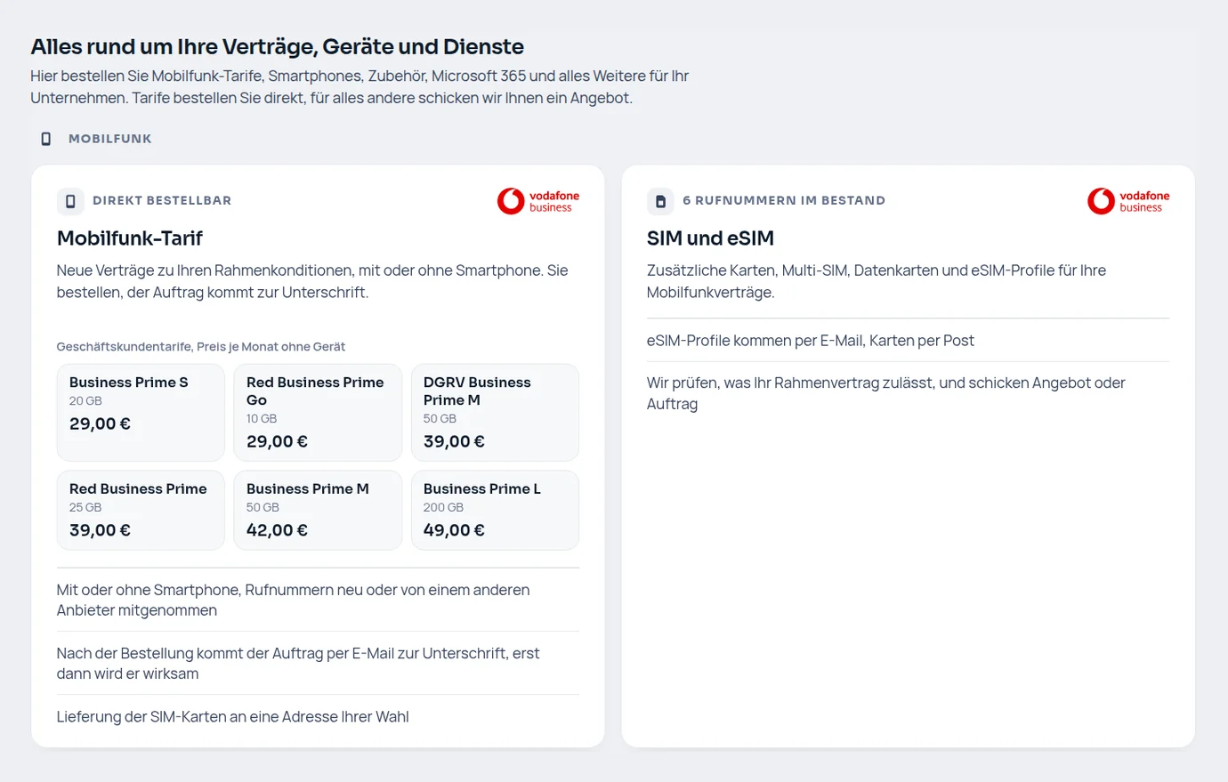Click the intro text Hier bestellen Sie Mobilfunk-Tarife
Viewport: 1228px width, 782px height.
[x=360, y=87]
